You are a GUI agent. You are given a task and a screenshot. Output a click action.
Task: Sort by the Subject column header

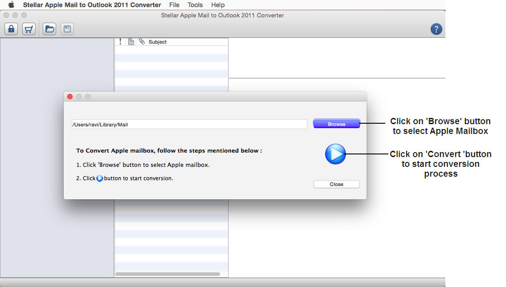[158, 42]
